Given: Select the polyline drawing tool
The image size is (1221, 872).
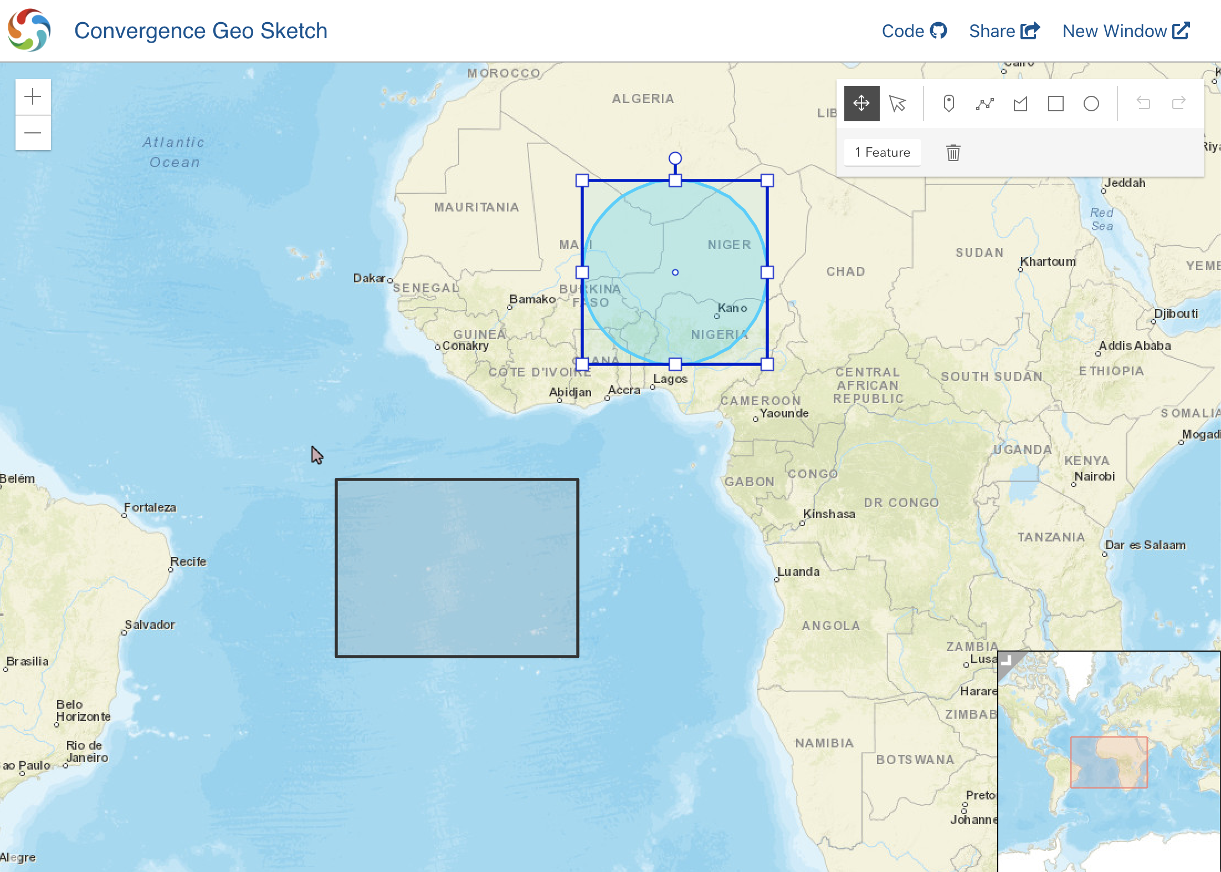Looking at the screenshot, I should pos(984,104).
